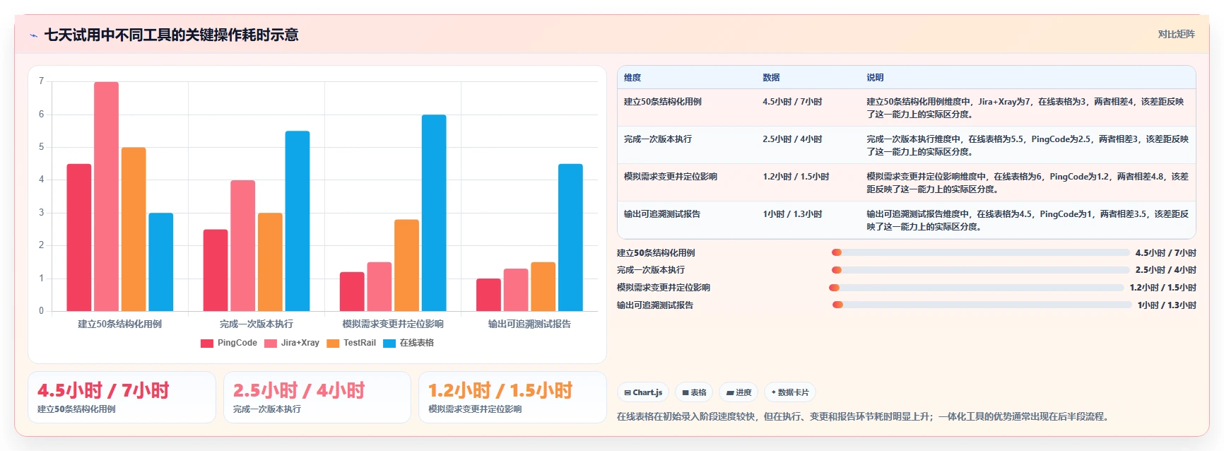Click the title 七天试用中不同工具的关键操作耗时示意
1224x451 pixels.
point(171,35)
